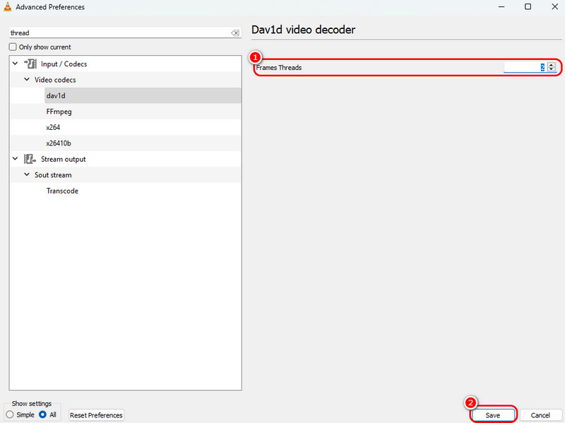Select the x26410b codec entry

pos(60,143)
